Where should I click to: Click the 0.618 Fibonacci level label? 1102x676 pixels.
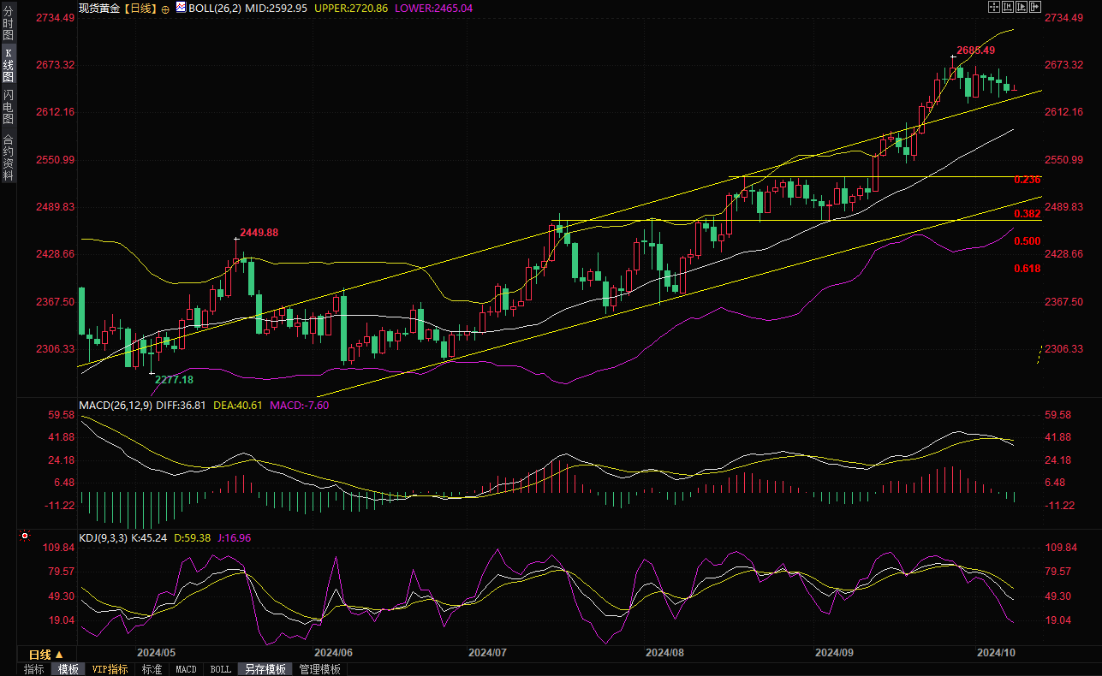[1027, 269]
